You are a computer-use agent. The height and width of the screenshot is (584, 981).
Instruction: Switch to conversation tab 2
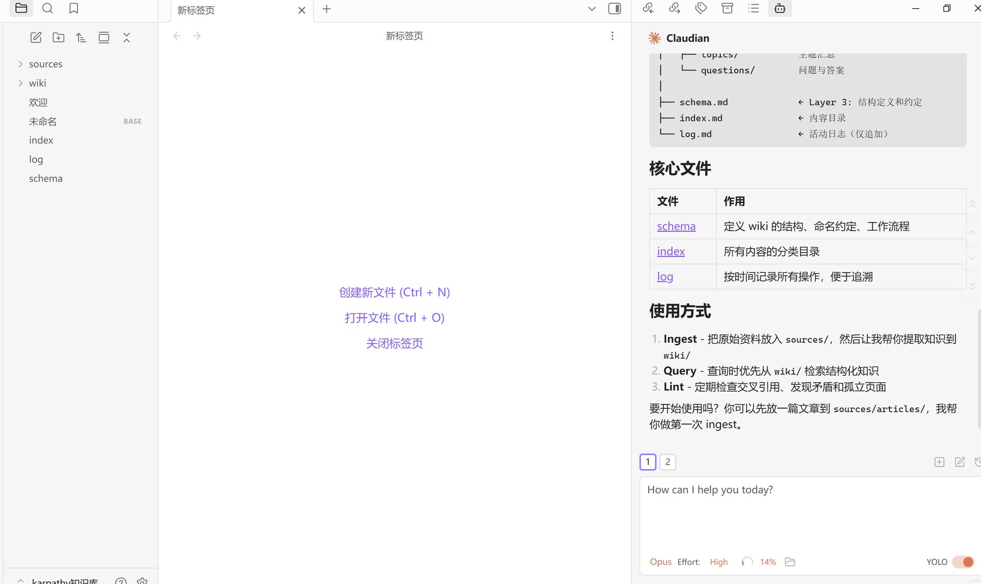click(x=668, y=462)
